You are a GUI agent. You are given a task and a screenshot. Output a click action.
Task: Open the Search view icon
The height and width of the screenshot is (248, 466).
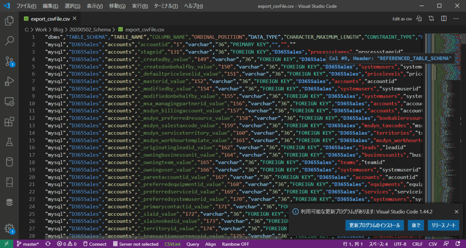tap(9, 41)
